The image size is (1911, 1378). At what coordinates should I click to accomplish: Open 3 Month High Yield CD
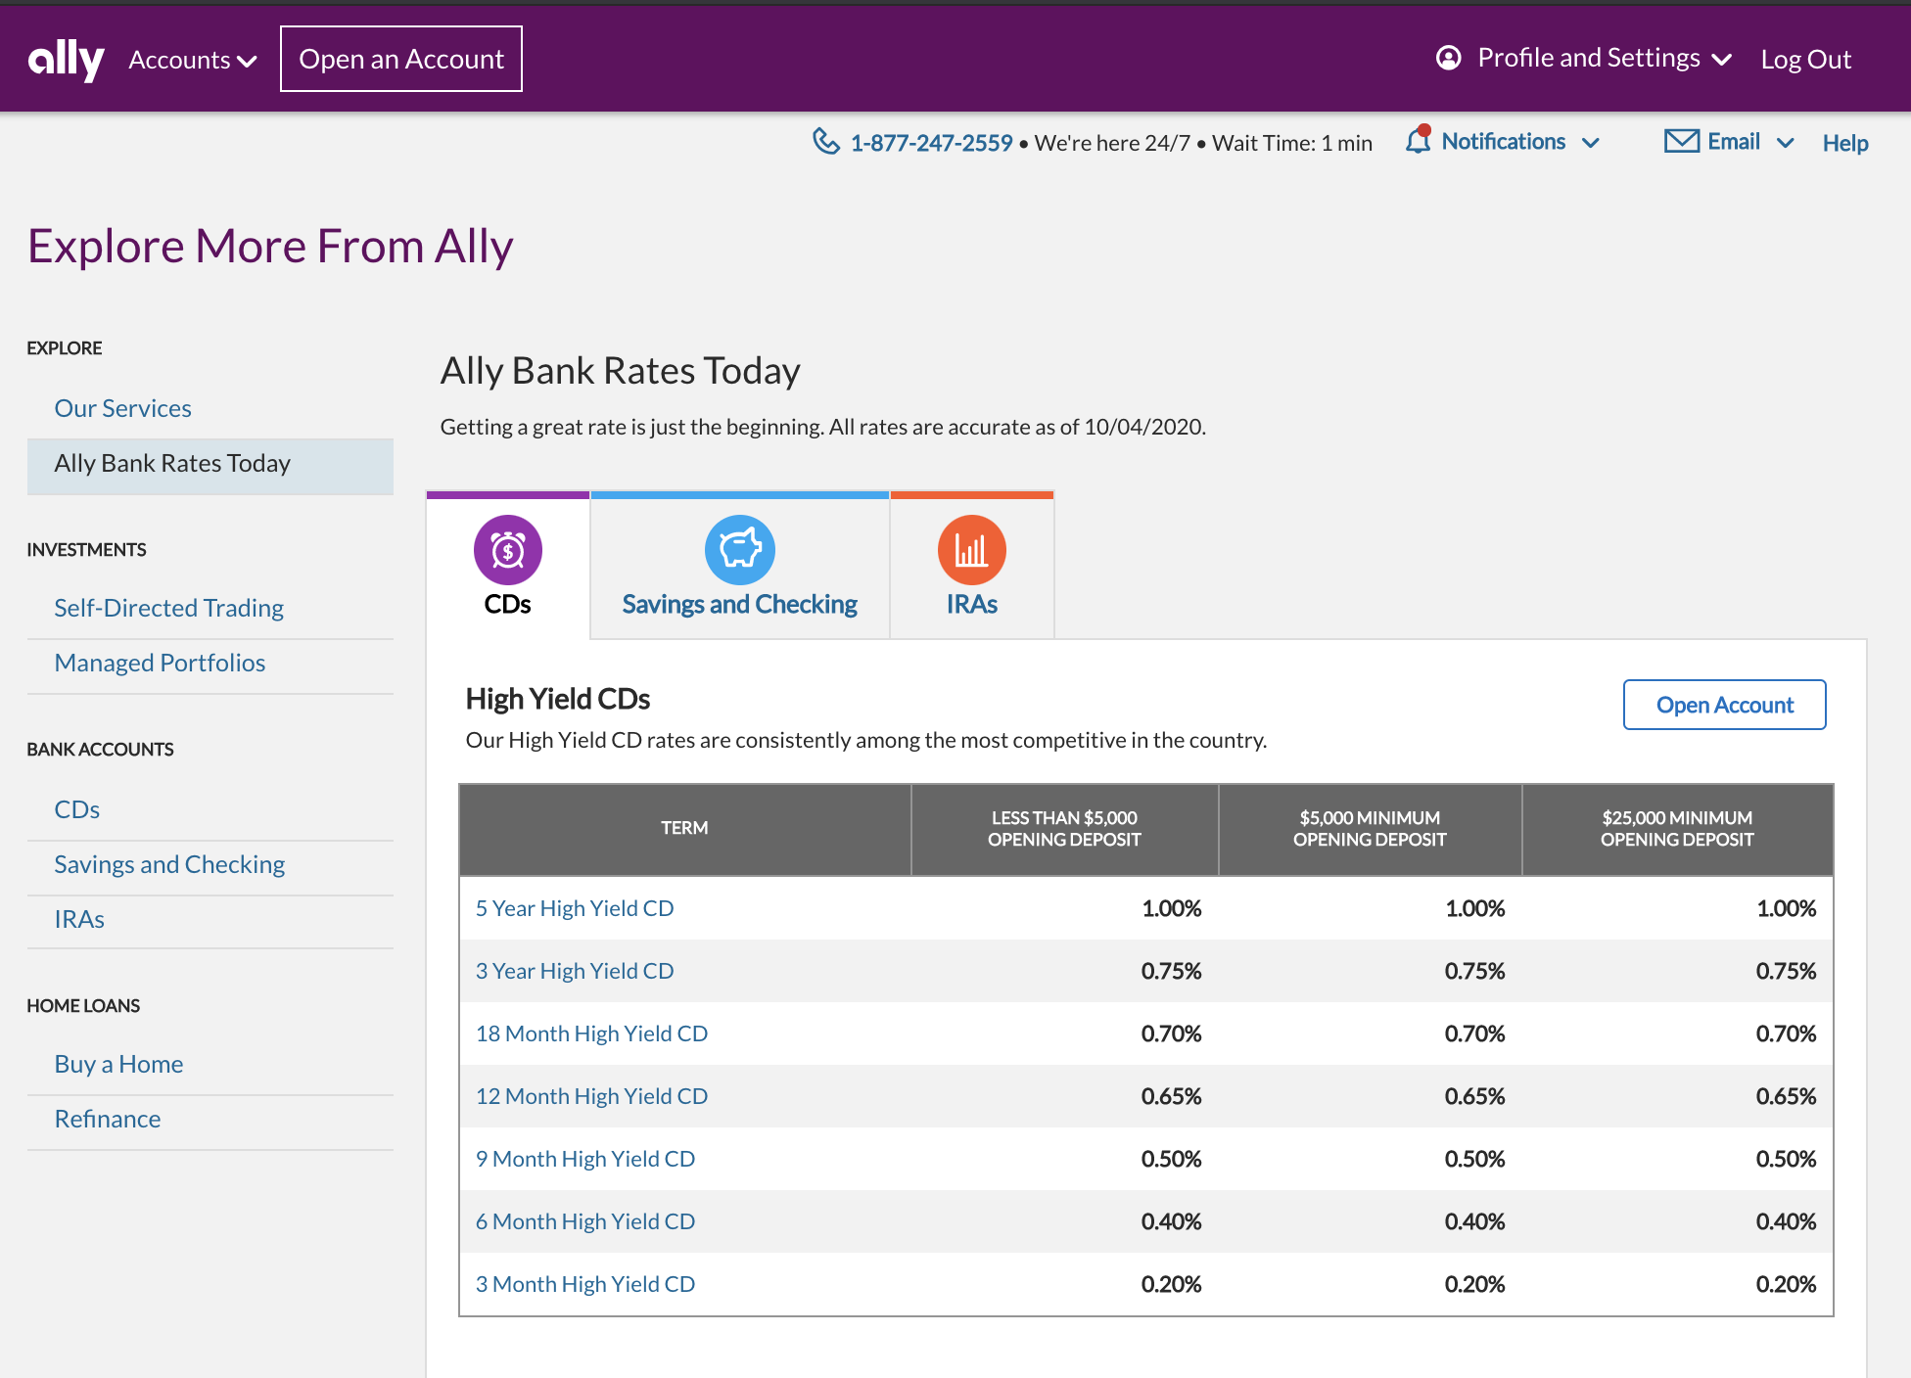[585, 1284]
